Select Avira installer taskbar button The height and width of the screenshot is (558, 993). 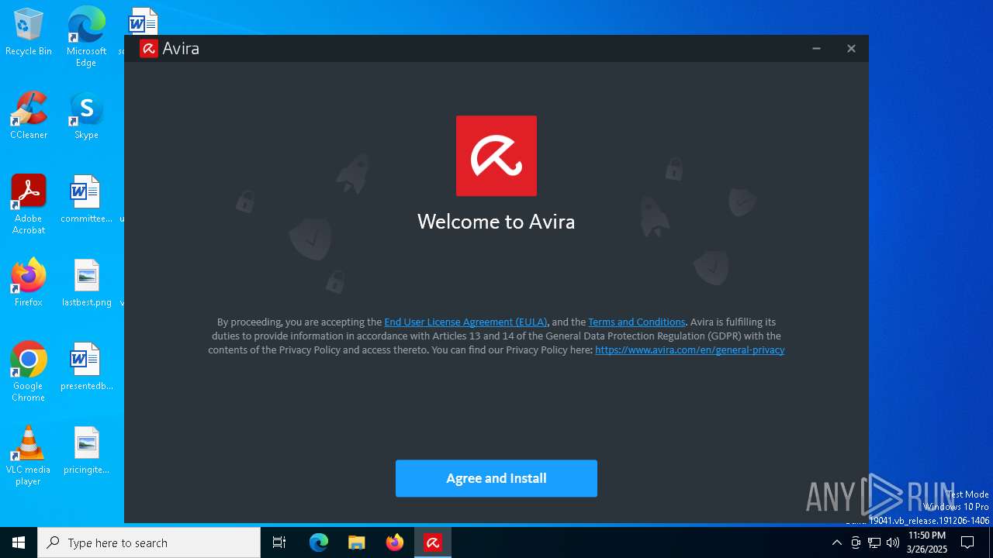pos(433,542)
